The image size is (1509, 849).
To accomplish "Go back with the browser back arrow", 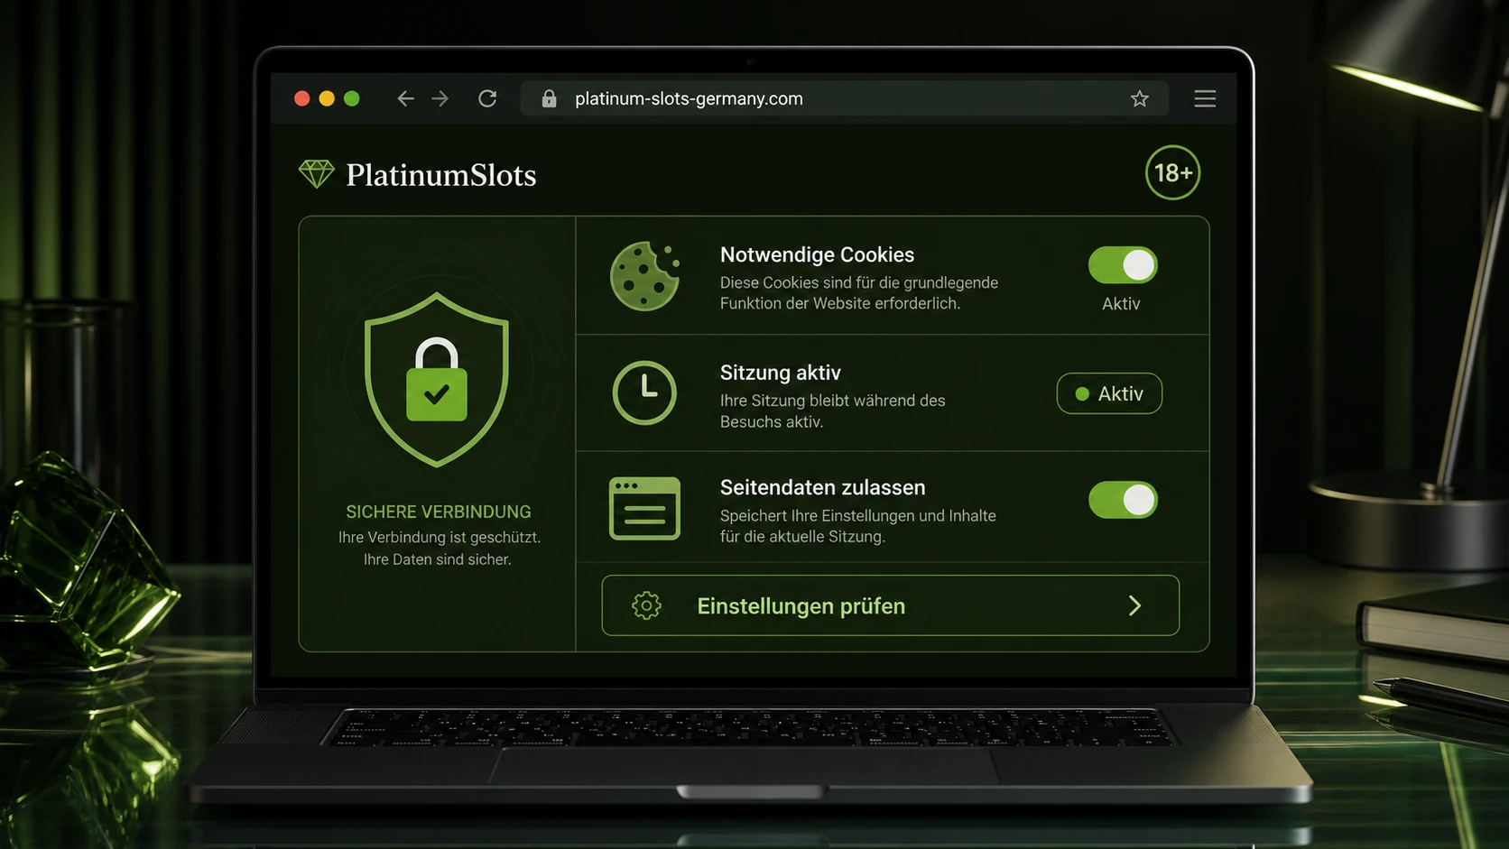I will [x=405, y=98].
